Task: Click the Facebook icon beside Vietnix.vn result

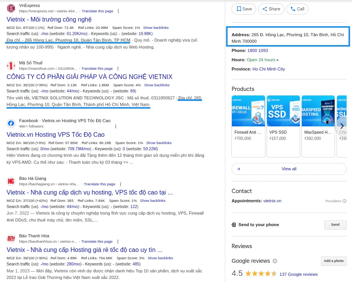Action: pyautogui.click(x=11, y=123)
